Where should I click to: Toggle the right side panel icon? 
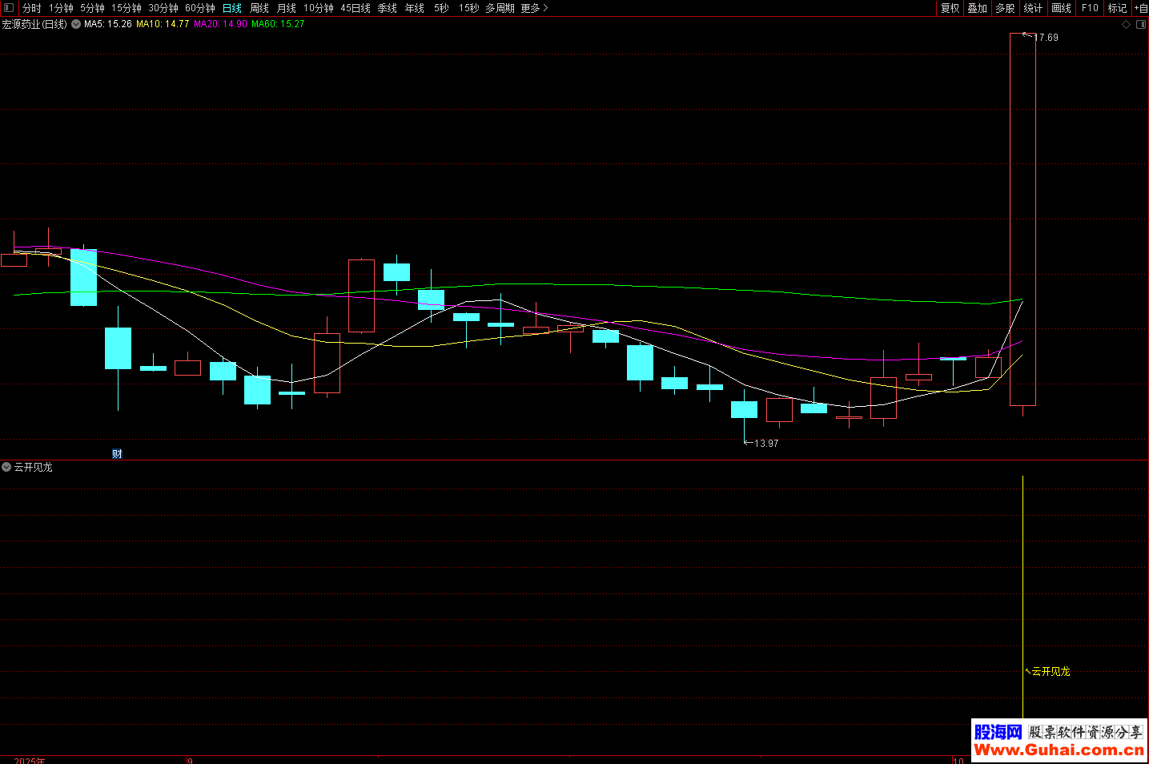1141,25
